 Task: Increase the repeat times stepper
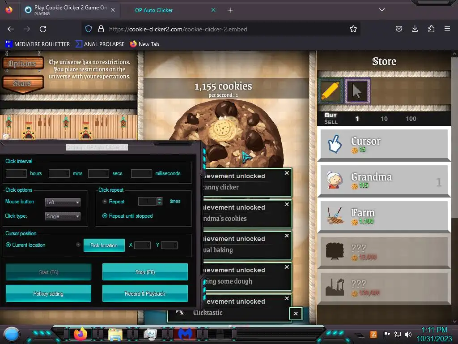pyautogui.click(x=160, y=199)
